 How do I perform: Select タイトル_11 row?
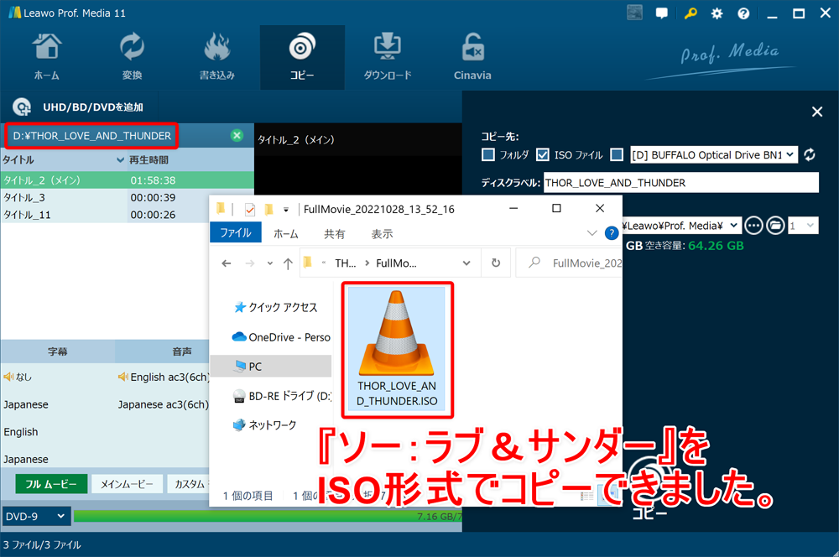pos(127,215)
